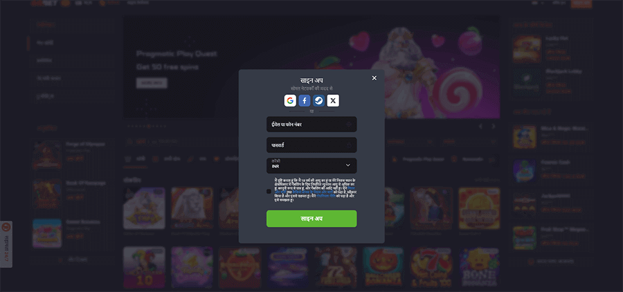Open the Bone Bonanza game thumbnail
This screenshot has height=292, width=623.
coord(479,267)
